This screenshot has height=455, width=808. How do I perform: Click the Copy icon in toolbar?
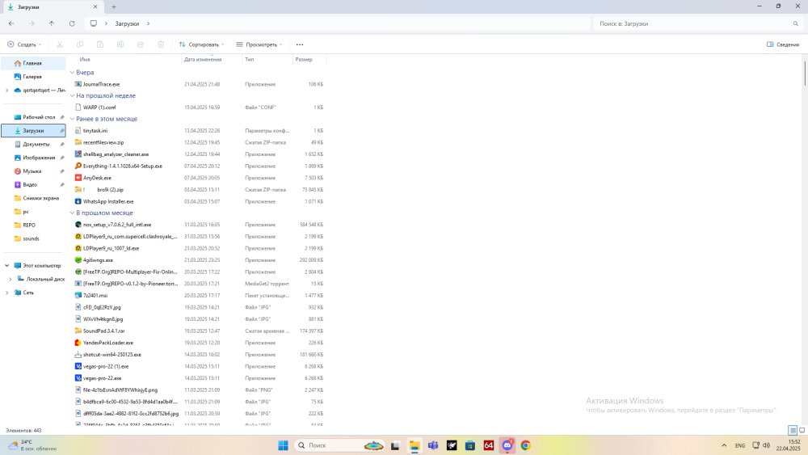pos(80,44)
